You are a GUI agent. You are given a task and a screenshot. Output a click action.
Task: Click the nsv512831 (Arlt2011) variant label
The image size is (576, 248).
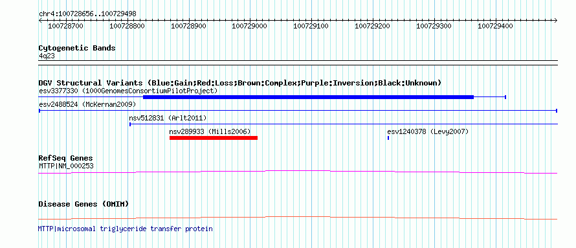point(168,118)
